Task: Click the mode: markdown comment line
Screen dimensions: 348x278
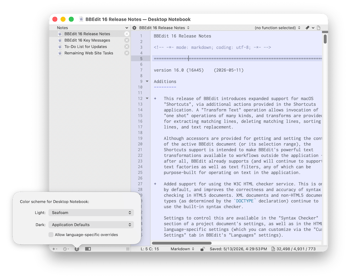Action: pyautogui.click(x=212, y=47)
